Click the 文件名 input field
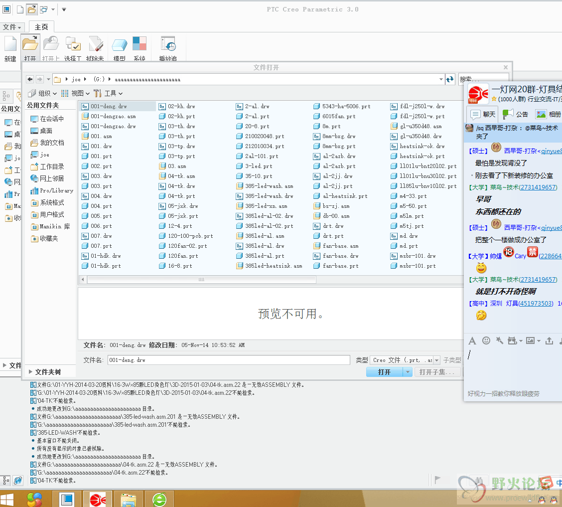Viewport: 562px width, 507px height. [x=229, y=360]
